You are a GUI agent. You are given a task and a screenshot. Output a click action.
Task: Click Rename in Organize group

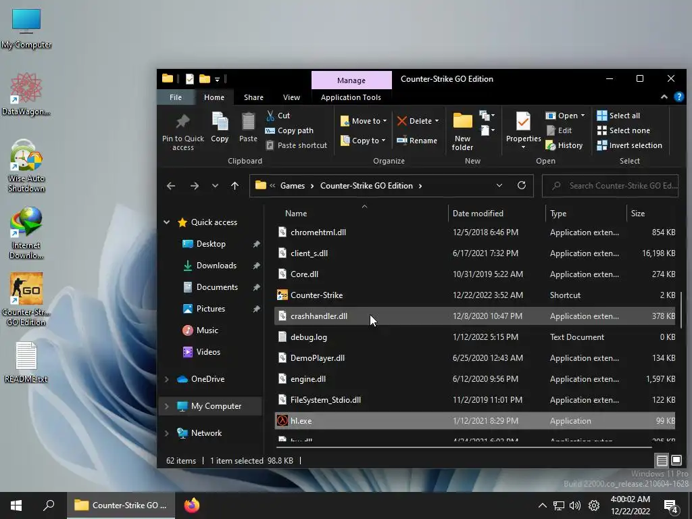[417, 141]
